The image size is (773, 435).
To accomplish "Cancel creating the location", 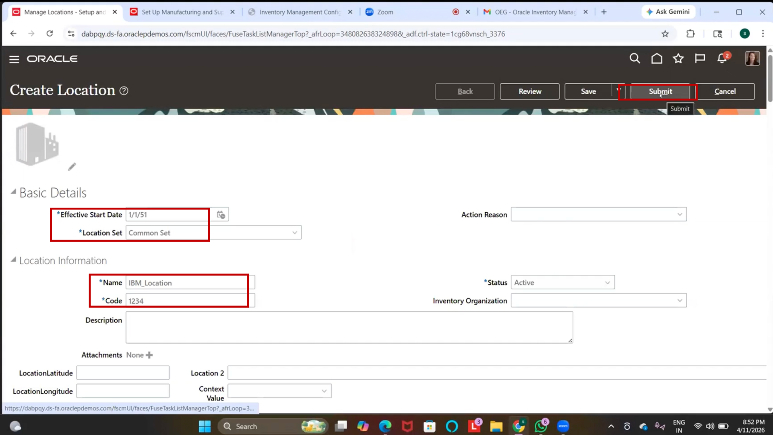I will (725, 91).
